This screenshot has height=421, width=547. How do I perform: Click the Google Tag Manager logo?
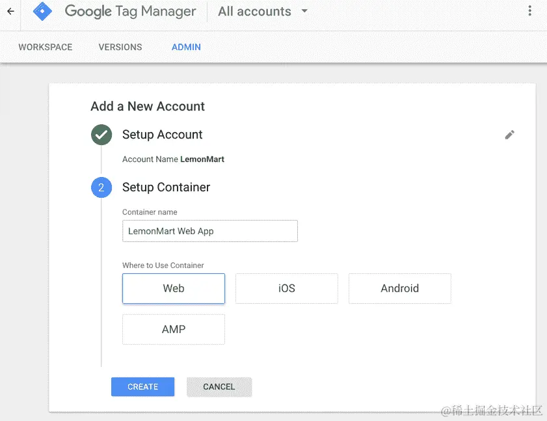42,12
